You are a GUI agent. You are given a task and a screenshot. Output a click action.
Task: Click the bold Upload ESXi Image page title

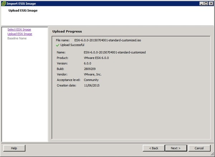click(x=23, y=10)
